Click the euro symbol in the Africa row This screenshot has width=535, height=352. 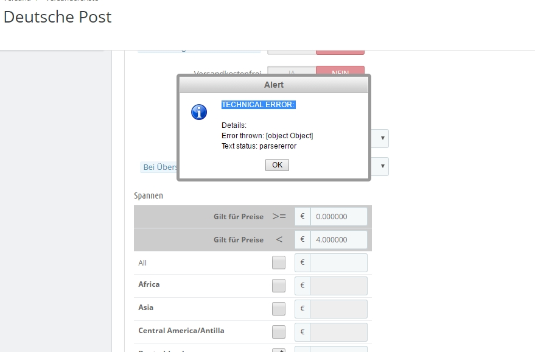[x=302, y=286]
